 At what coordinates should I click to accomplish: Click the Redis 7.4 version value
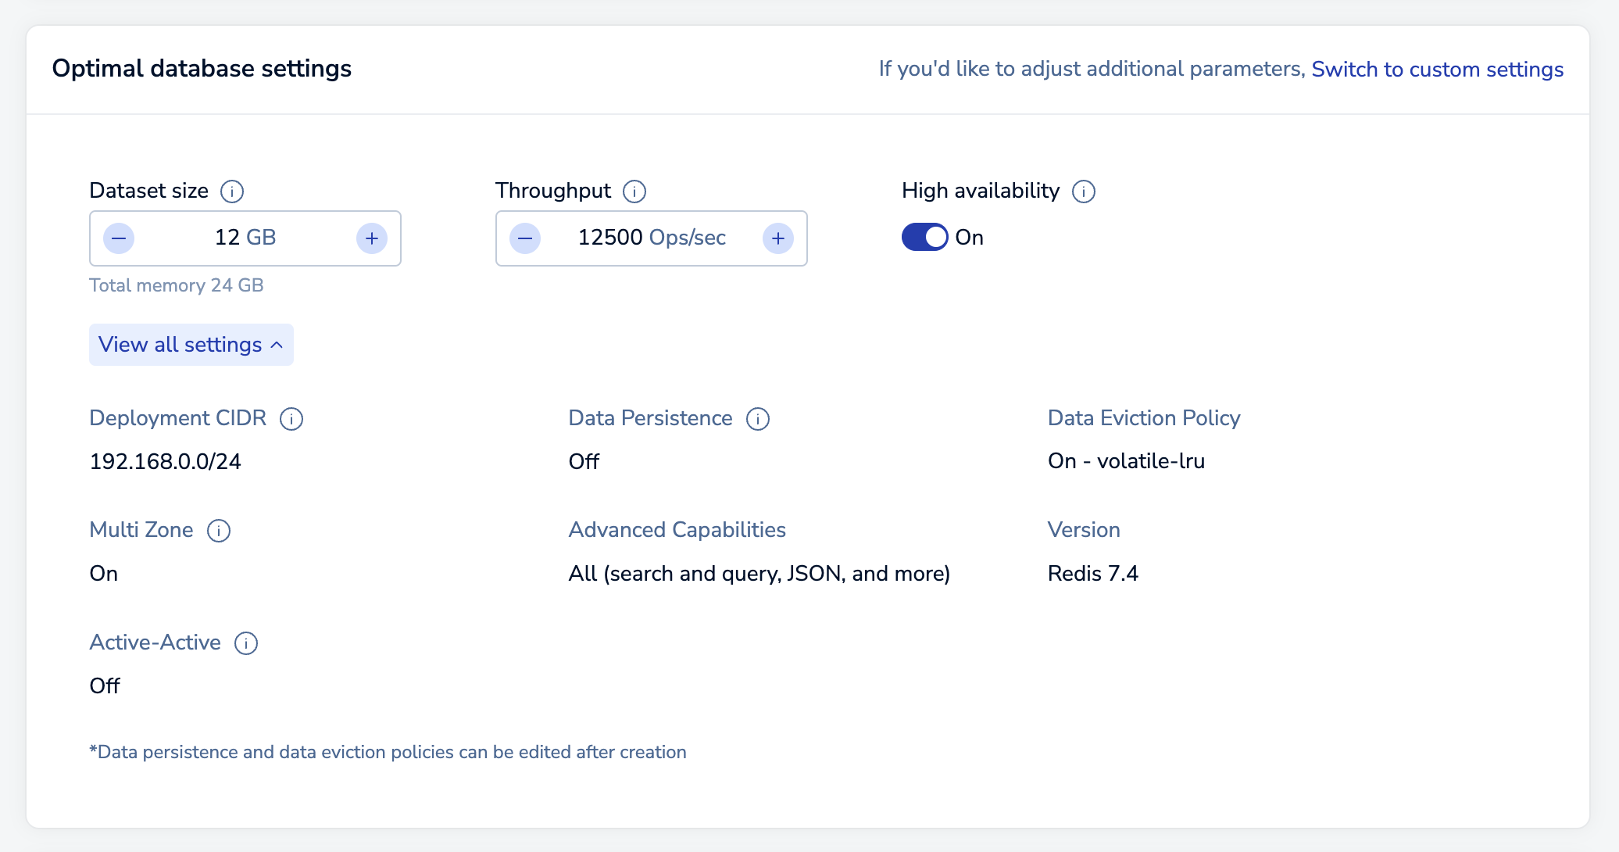1093,574
